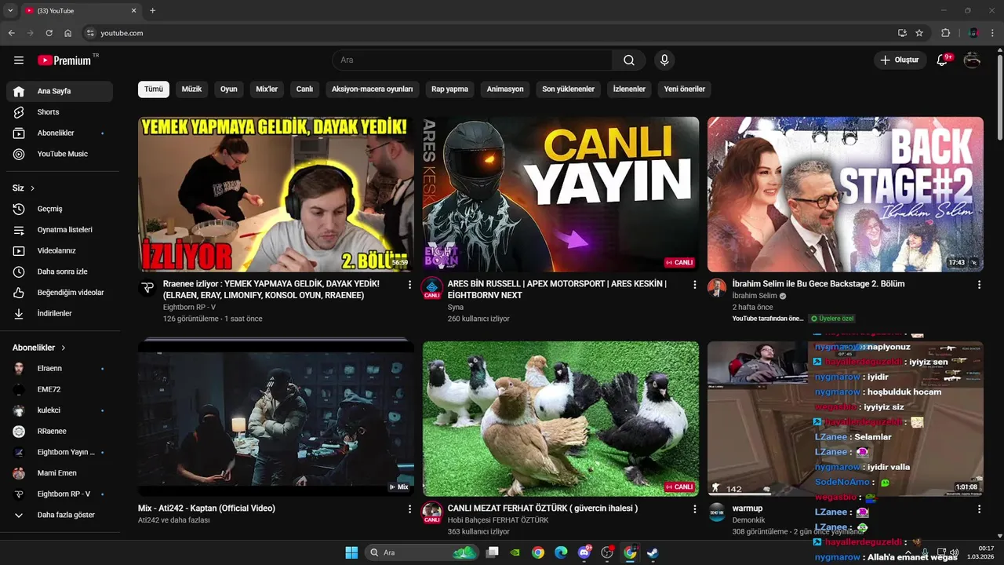The width and height of the screenshot is (1004, 565).
Task: Play the CANLI YAYIN thumbnail
Action: (561, 195)
